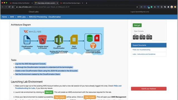Open Labs - Instructions and Guidelines link
This screenshot has width=178, height=100.
point(144,54)
